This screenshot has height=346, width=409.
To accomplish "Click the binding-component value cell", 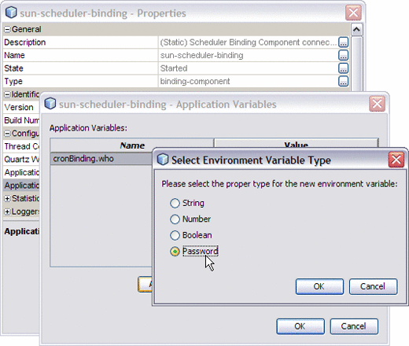I will point(248,81).
